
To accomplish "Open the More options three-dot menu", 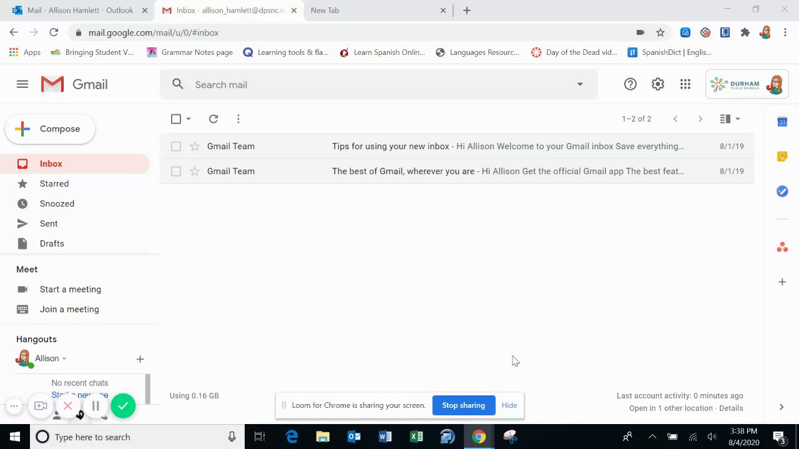I will click(x=238, y=118).
